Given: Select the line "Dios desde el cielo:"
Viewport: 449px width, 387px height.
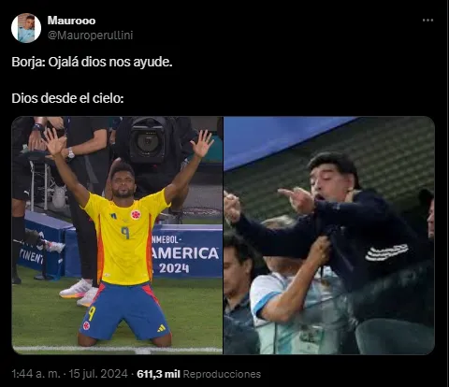Looking at the screenshot, I should [67, 98].
